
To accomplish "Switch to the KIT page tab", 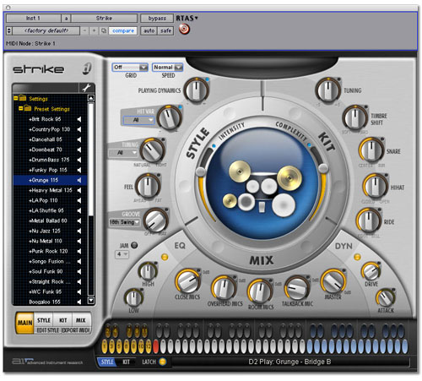I will (62, 320).
